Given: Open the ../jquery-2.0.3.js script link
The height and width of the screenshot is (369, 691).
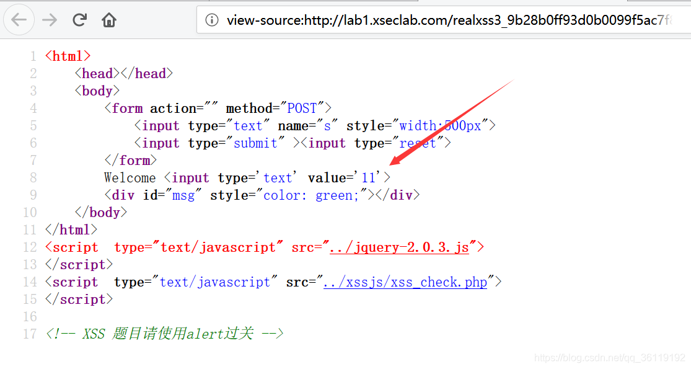Looking at the screenshot, I should pyautogui.click(x=399, y=247).
